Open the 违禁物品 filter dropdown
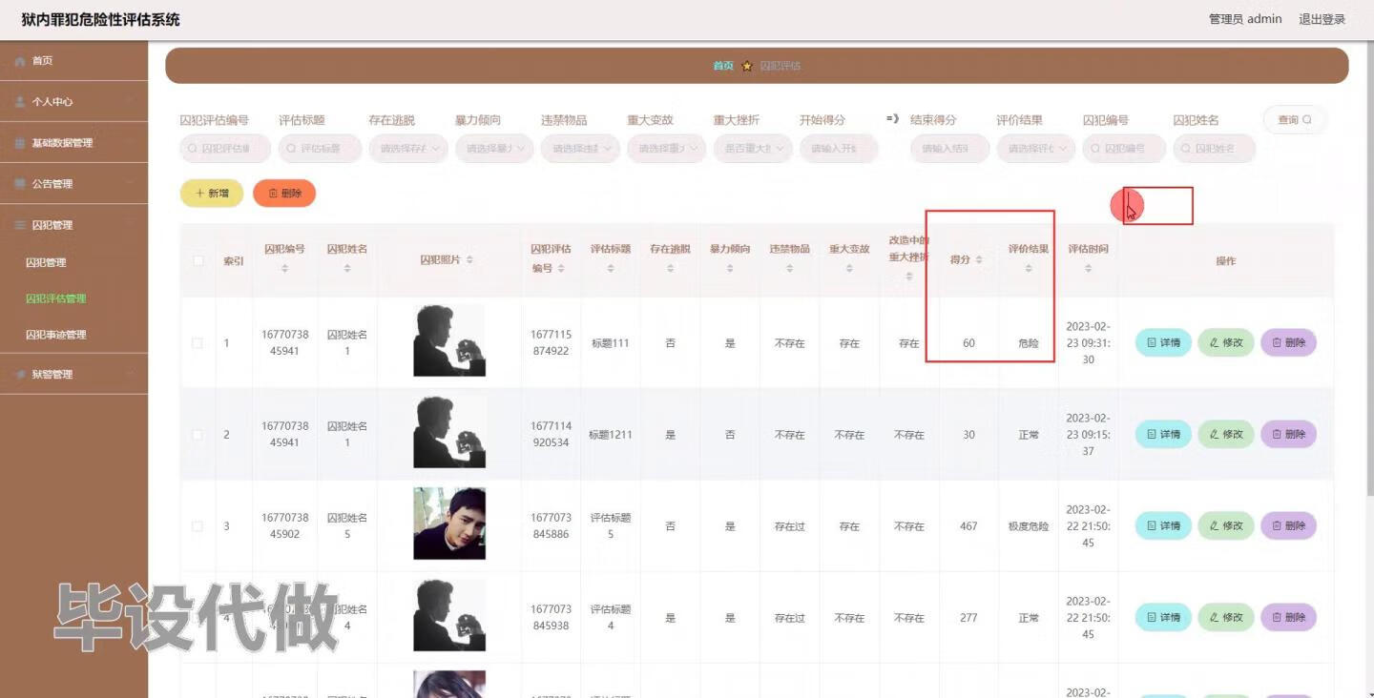The image size is (1374, 698). [580, 149]
